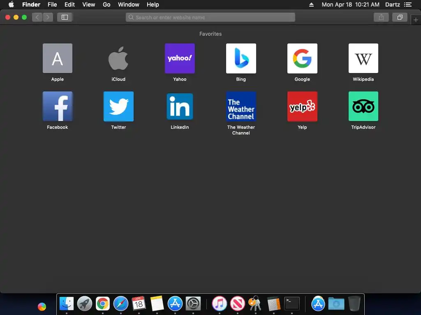Open Calculator from the Dock
This screenshot has height=315, width=421.
[273, 304]
